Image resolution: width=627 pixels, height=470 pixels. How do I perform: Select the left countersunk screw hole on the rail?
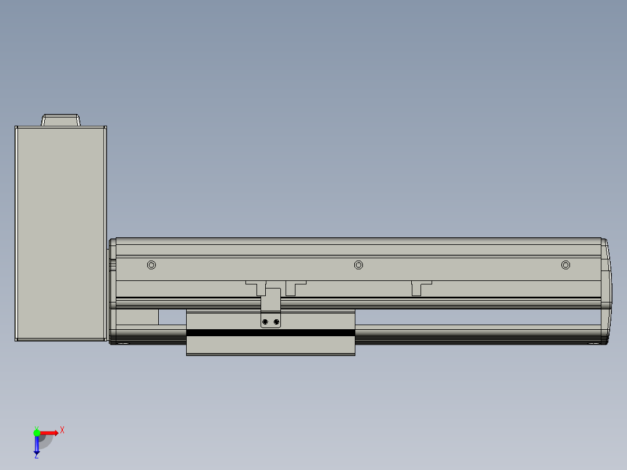coord(151,265)
